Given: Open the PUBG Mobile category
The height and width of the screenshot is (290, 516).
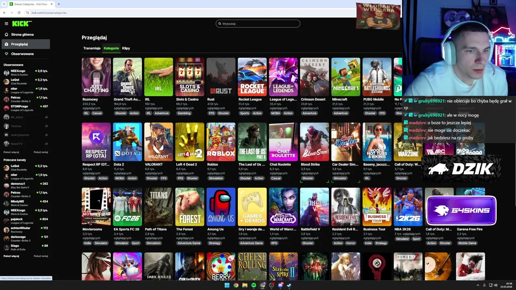Looking at the screenshot, I should 377,77.
